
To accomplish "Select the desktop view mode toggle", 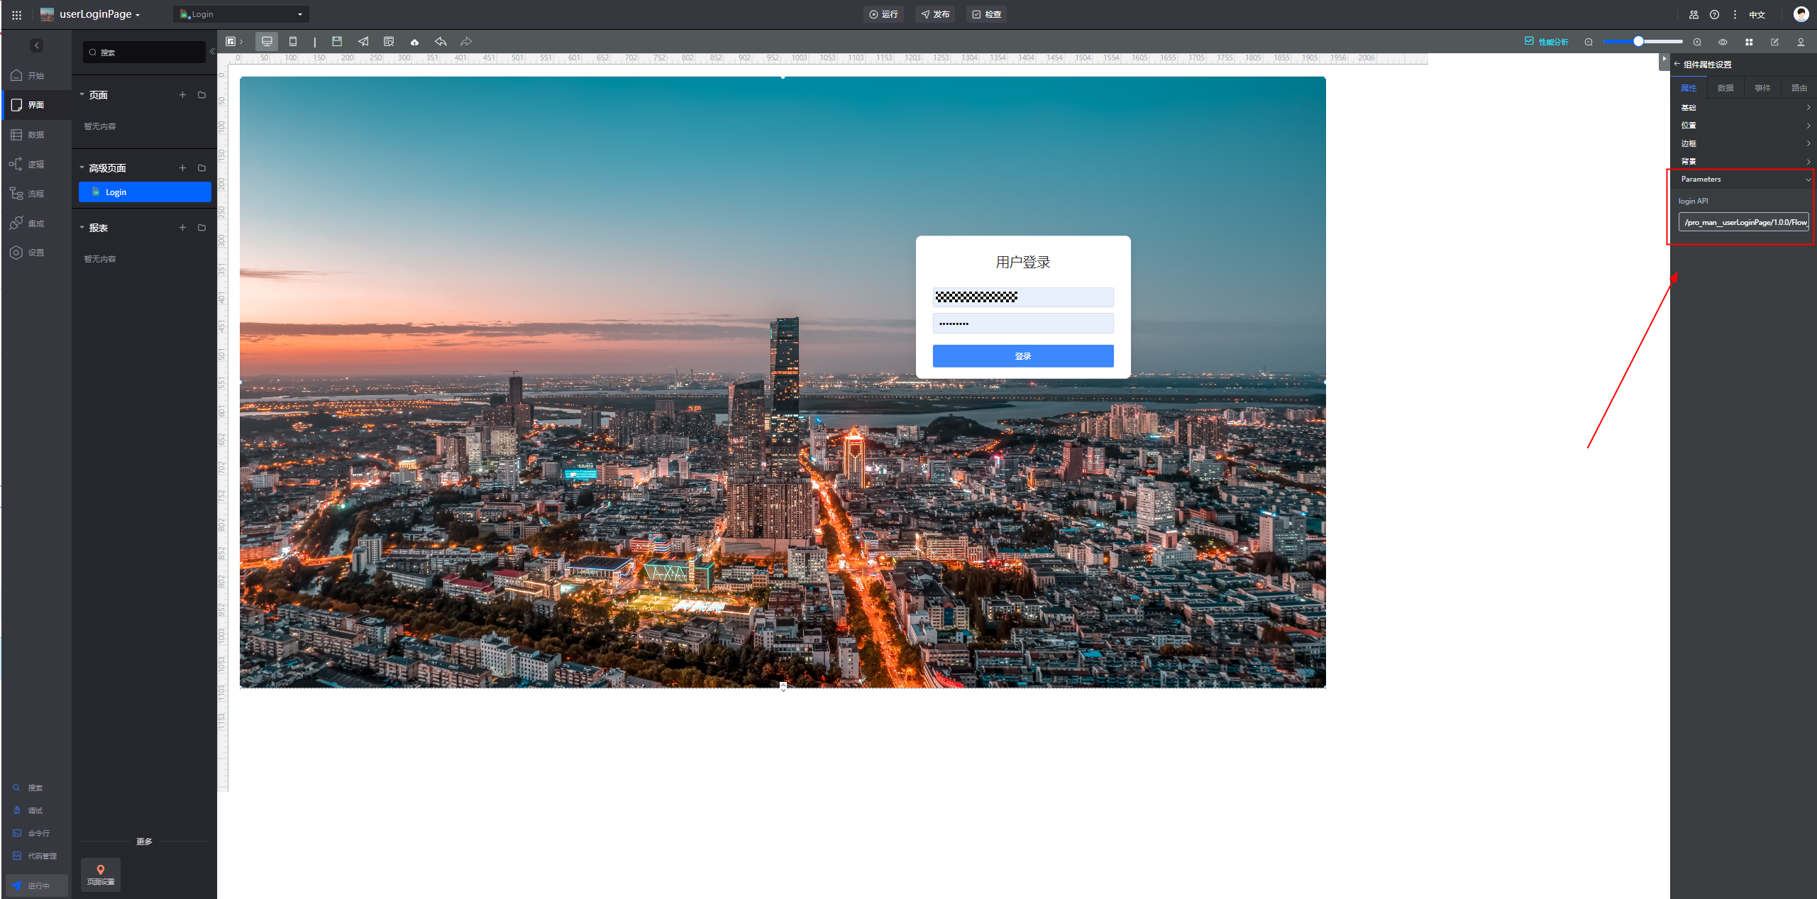I will [267, 42].
